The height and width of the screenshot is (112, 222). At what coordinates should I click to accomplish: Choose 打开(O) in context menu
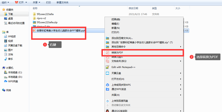(116, 19)
